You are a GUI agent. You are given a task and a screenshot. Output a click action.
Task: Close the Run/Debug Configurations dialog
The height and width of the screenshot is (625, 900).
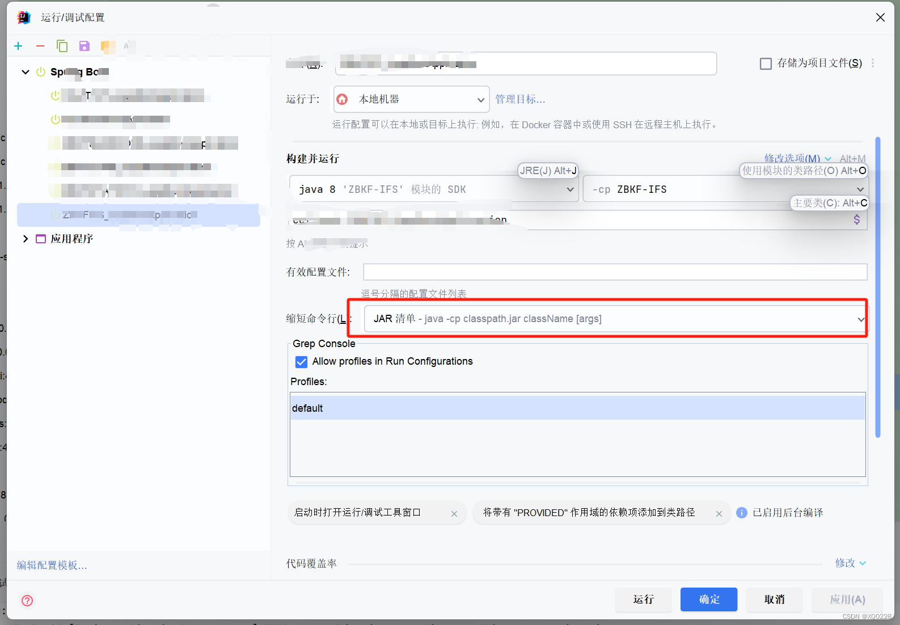[x=880, y=18]
